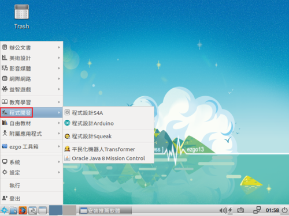Viewport: 289px width, 216px height.
Task: Open Oracle Java 8 Mission Control
Action: 109,158
